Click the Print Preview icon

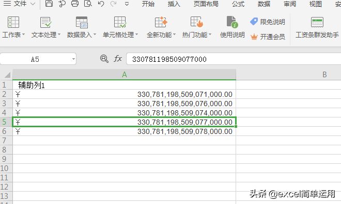tap(88, 4)
